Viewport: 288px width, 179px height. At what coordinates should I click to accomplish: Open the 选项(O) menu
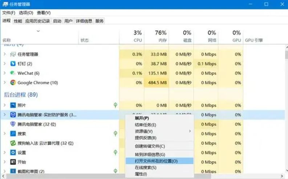pos(26,13)
